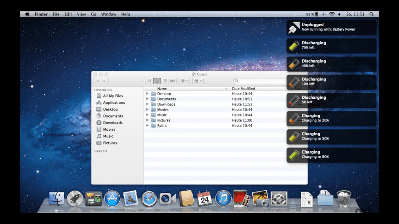
Task: Click the volume speaker icon in menu bar
Action: pos(339,14)
